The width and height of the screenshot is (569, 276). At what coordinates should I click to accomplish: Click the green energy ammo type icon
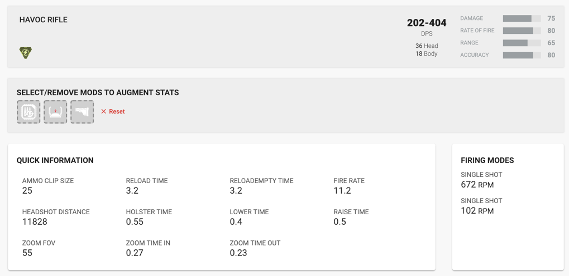click(x=25, y=53)
